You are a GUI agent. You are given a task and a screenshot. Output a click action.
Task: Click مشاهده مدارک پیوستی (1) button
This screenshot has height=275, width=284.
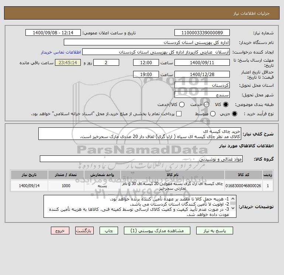pos(157,231)
